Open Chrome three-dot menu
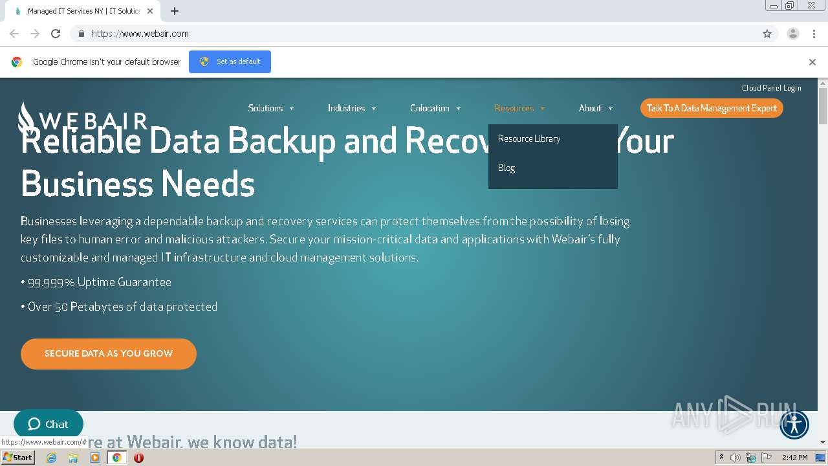This screenshot has height=466, width=828. coord(814,34)
